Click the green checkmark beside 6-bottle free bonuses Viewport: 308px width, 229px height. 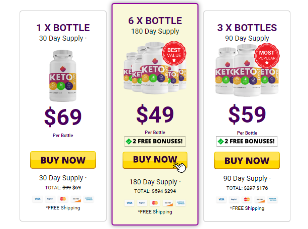[129, 141]
